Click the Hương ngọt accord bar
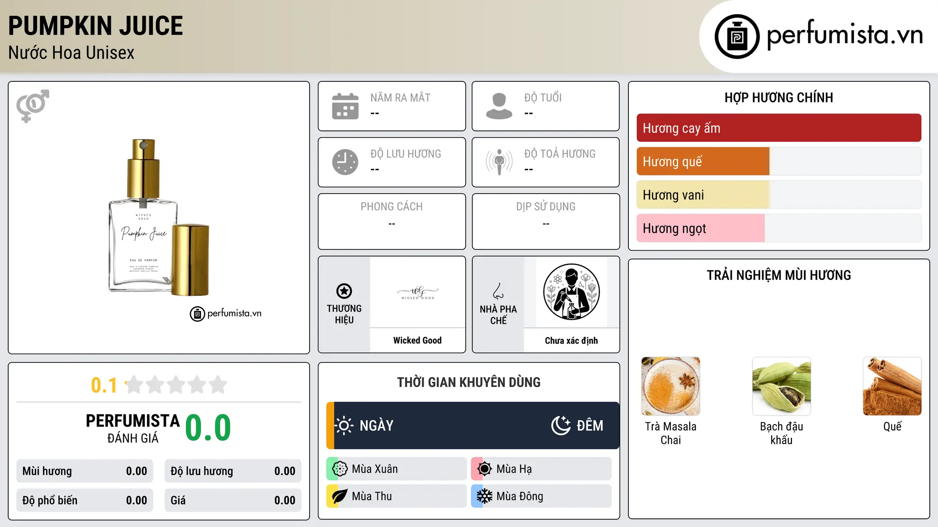938x527 pixels. tap(779, 228)
